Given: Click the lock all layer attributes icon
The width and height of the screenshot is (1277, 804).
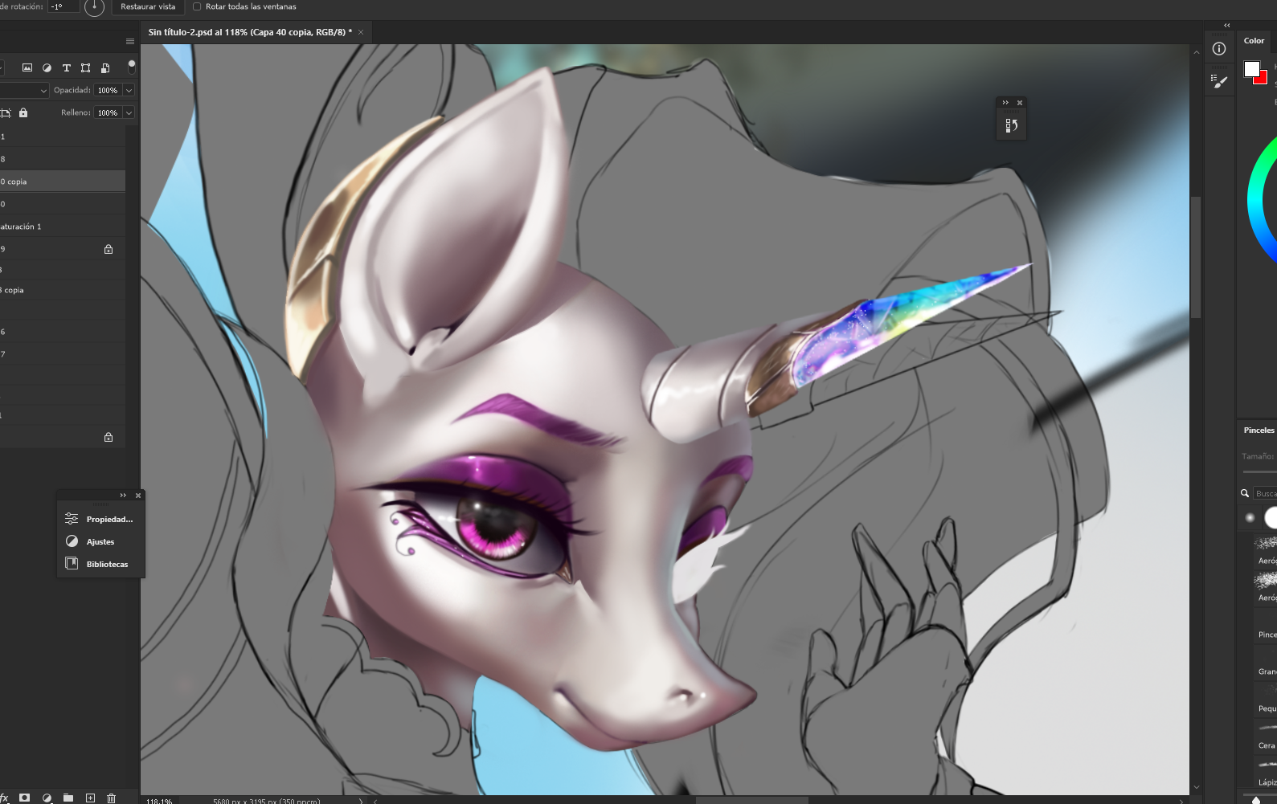Looking at the screenshot, I should (23, 113).
